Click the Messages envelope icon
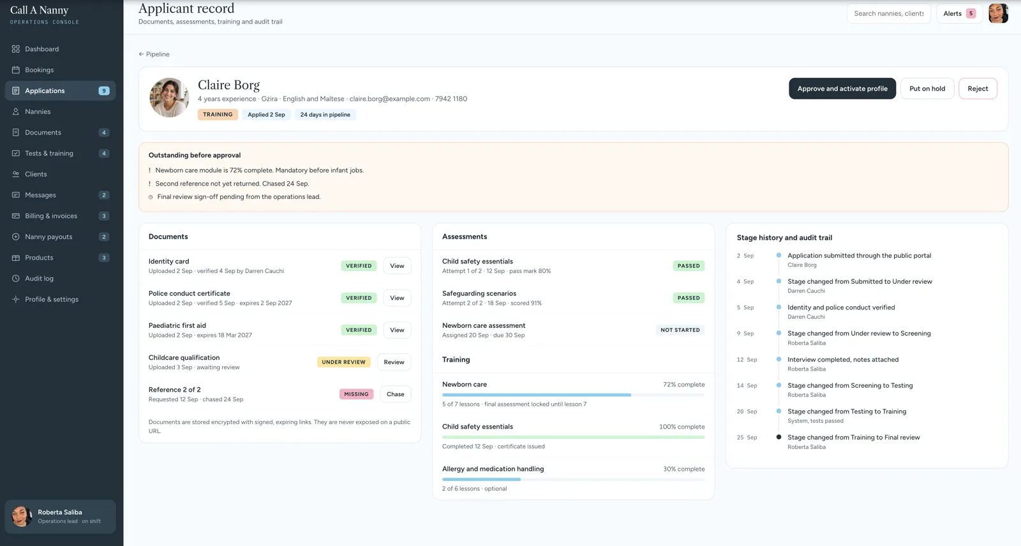 coord(16,195)
